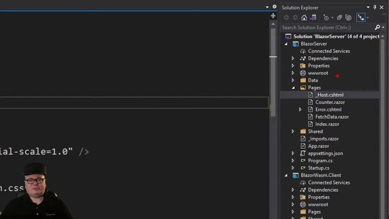Open the _Host.cshtml file

[x=329, y=95]
